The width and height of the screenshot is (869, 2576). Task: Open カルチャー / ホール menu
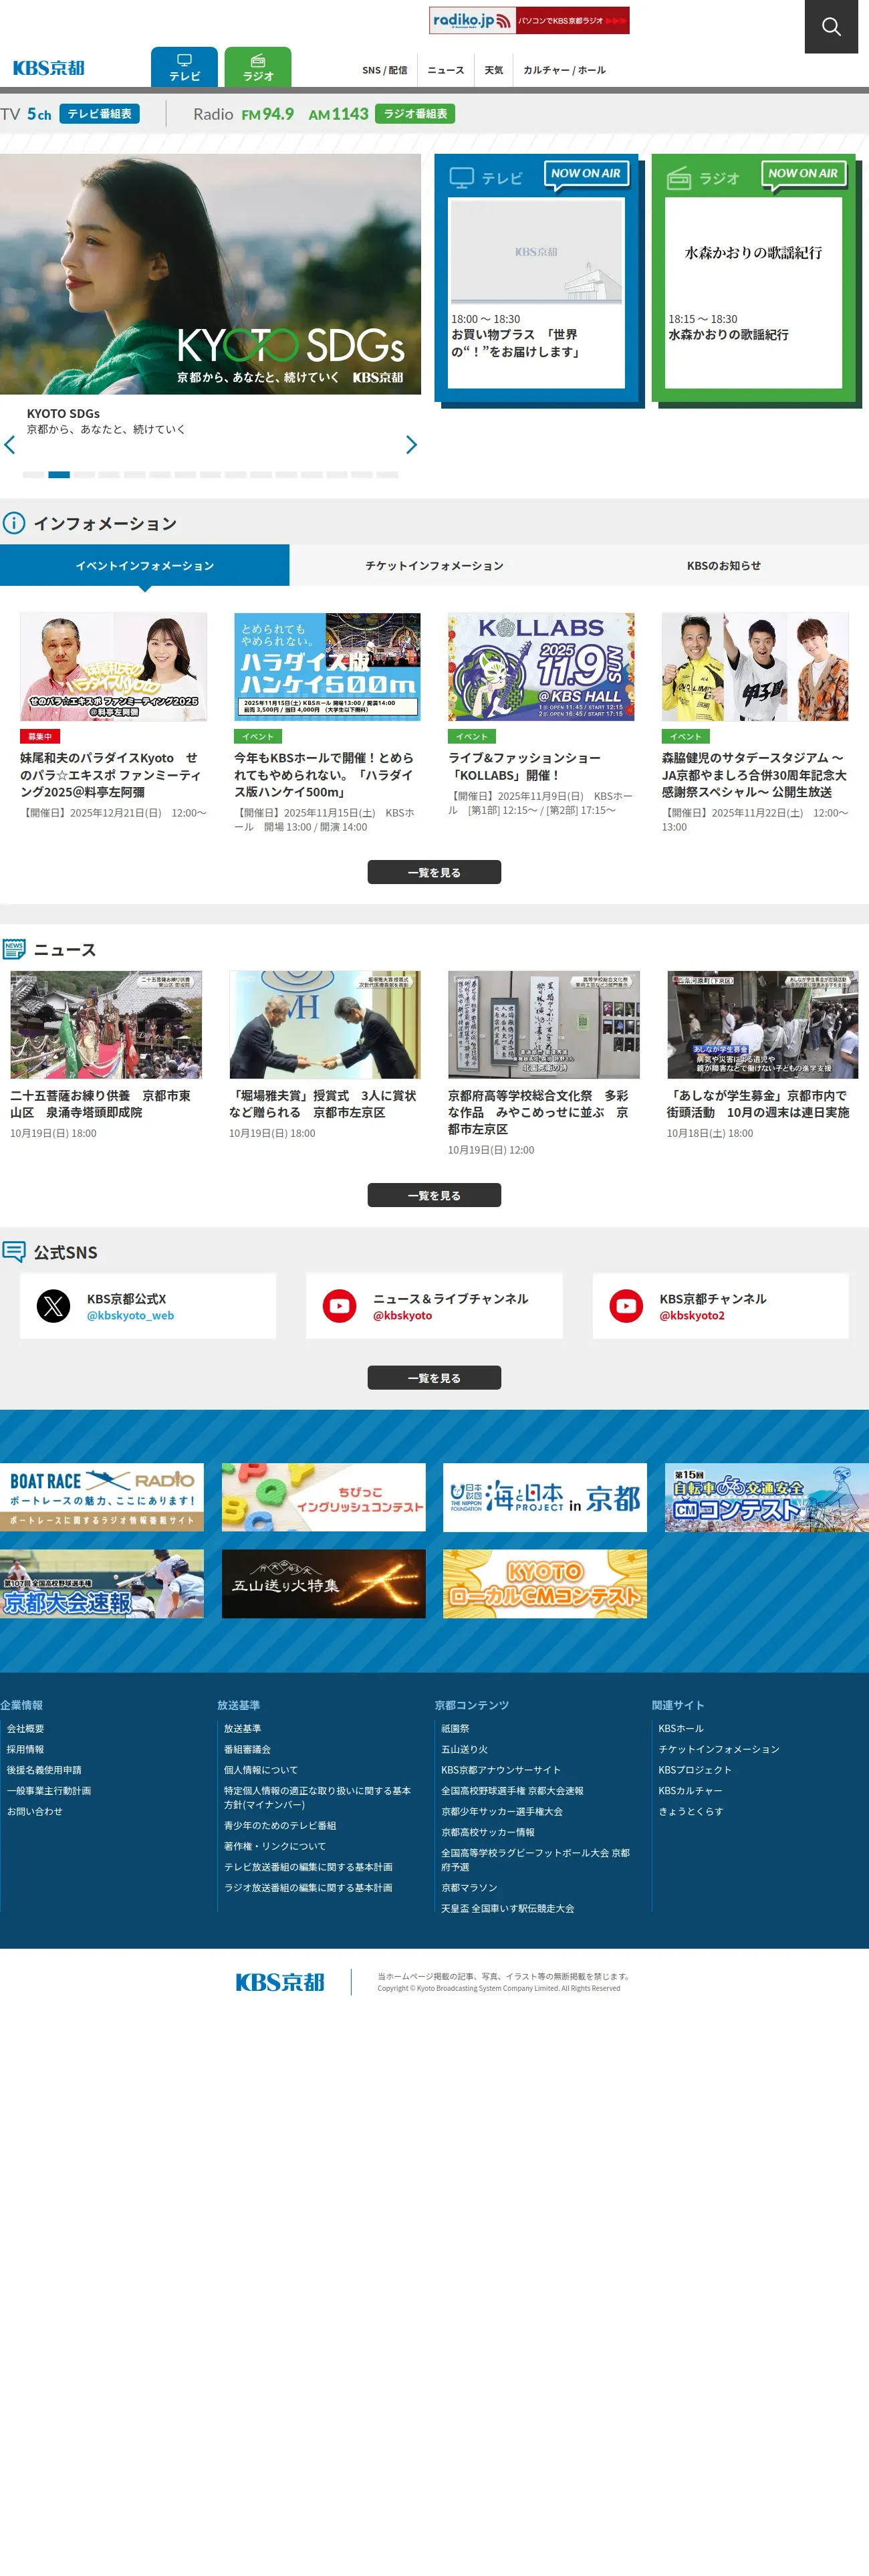point(564,70)
